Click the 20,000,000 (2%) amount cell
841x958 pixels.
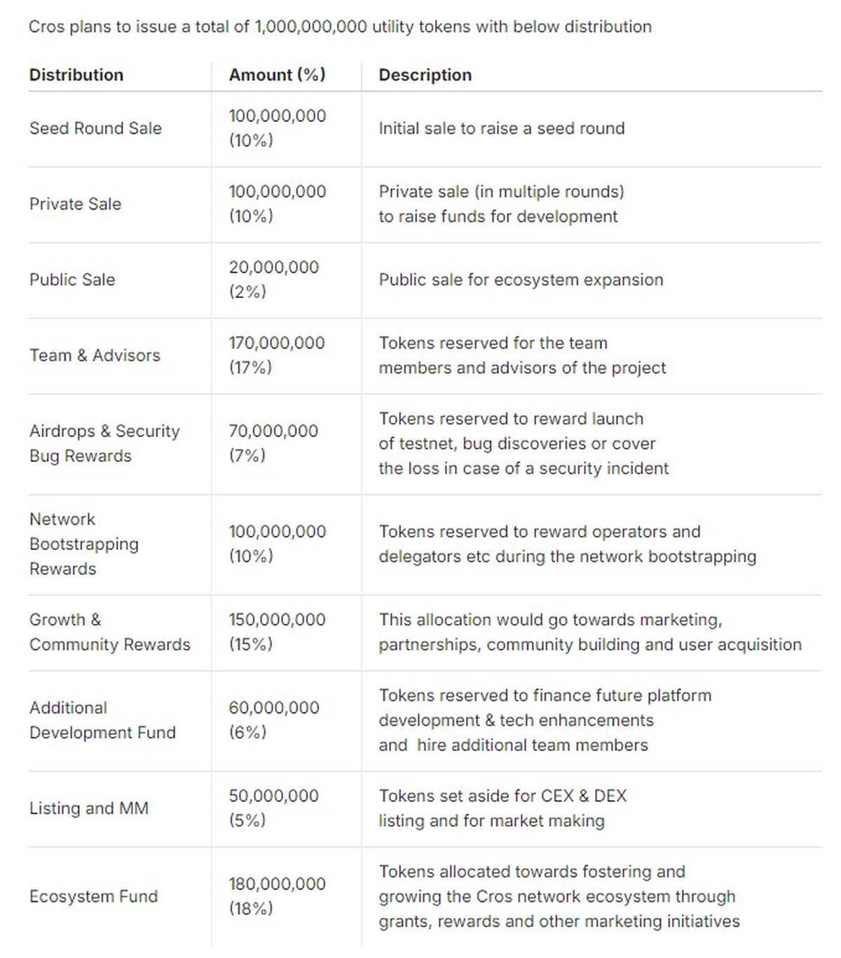[273, 279]
